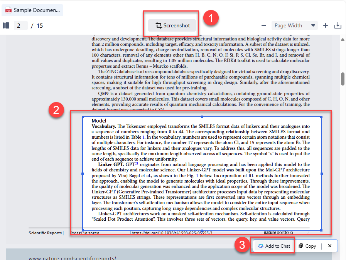The height and width of the screenshot is (260, 346).
Task: Follow citation 21 next to GPT
Action: click(136, 163)
